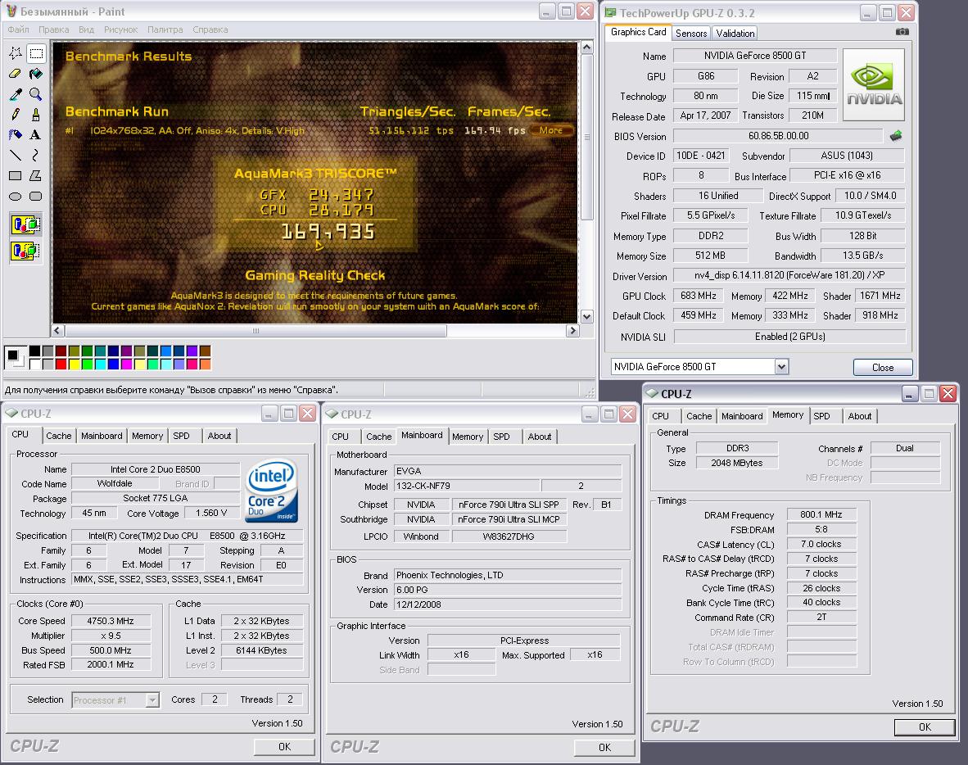Pick the Airbrush spray tool
Viewport: 968px width, 765px height.
16,134
